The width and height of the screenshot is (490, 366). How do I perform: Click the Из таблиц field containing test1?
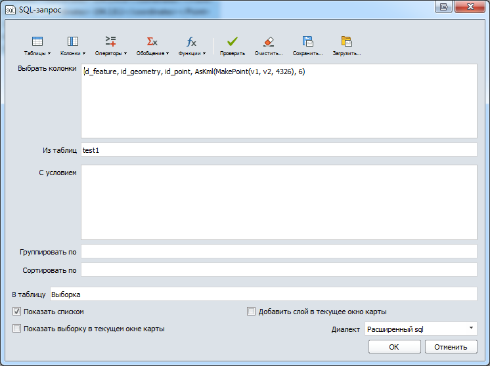tap(278, 150)
